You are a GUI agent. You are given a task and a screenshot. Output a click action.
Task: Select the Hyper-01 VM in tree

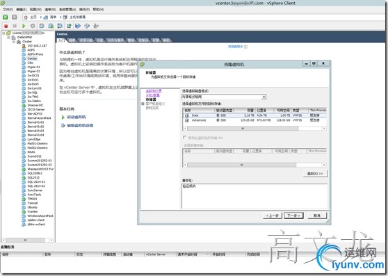point(33,67)
